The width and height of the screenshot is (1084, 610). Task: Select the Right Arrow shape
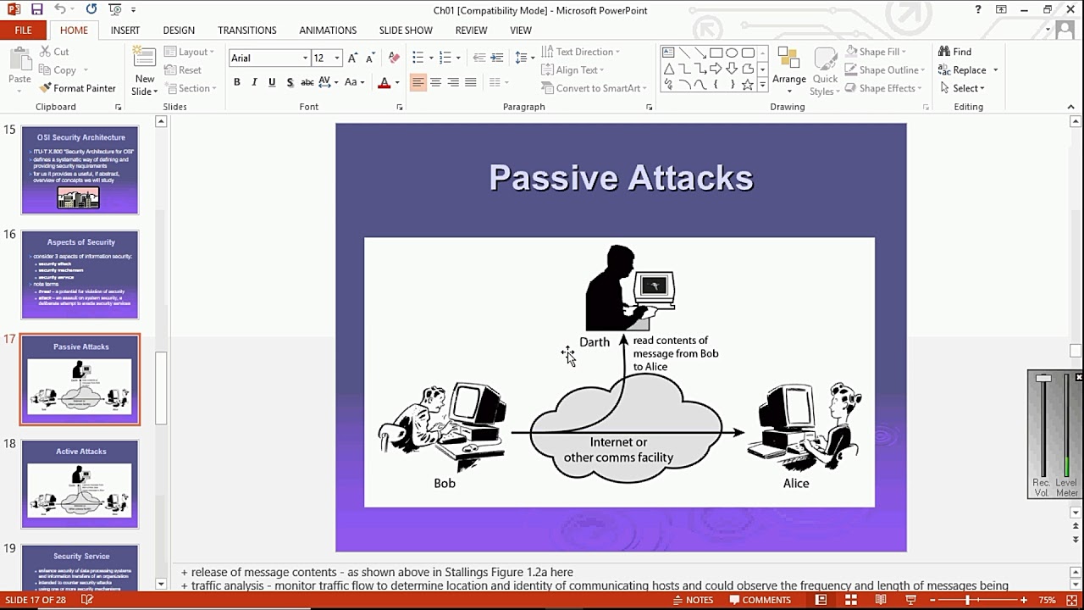click(716, 69)
